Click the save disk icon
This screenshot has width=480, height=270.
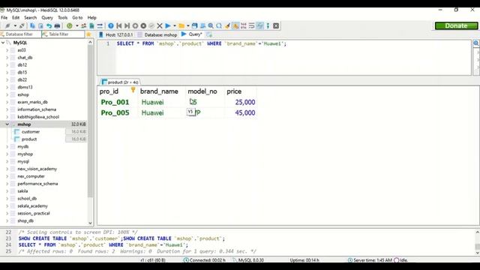[194, 26]
